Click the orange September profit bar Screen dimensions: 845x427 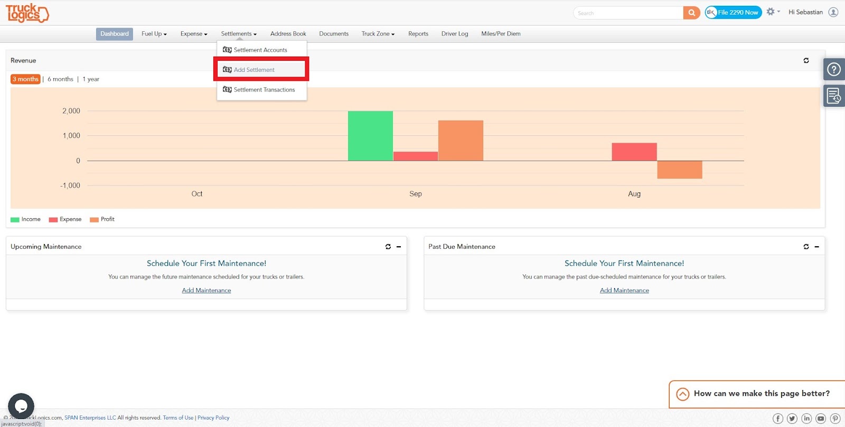pos(461,141)
